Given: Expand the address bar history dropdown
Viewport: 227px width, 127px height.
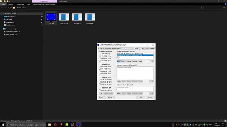Looking at the screenshot, I should click(198, 8).
